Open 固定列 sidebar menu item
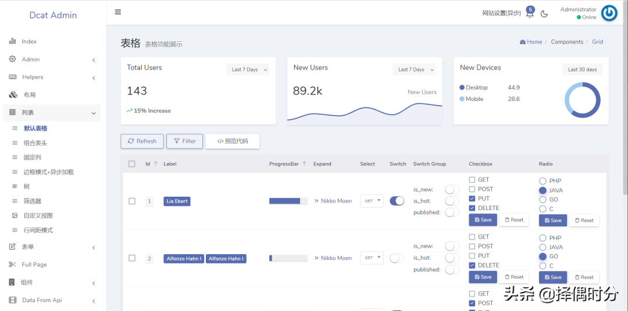Viewport: 628px width, 311px height. coord(32,157)
